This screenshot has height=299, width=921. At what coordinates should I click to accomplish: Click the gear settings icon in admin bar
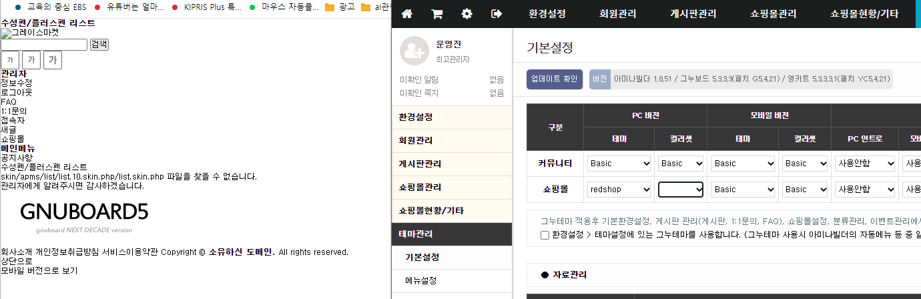coord(467,14)
